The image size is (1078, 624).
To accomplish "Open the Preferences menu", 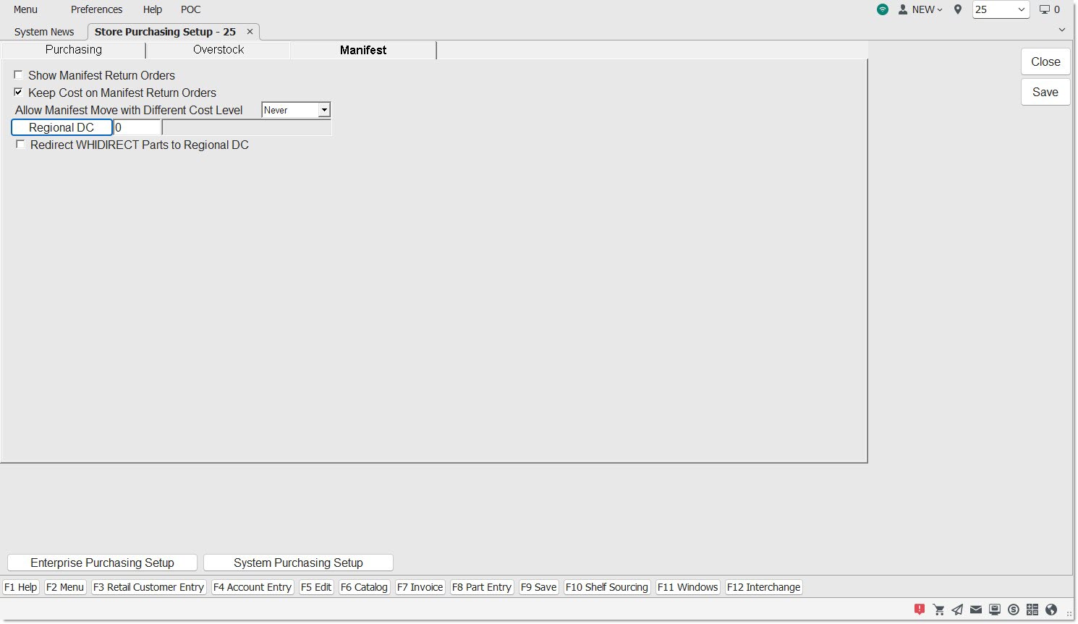I will click(x=96, y=9).
